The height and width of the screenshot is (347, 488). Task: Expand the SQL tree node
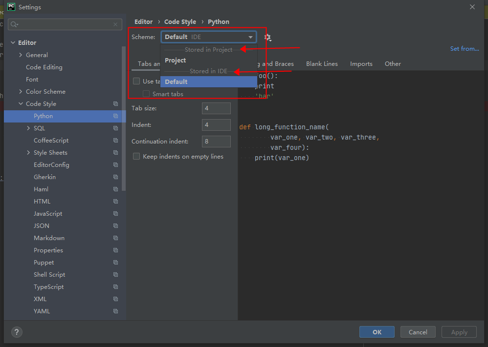tap(28, 128)
